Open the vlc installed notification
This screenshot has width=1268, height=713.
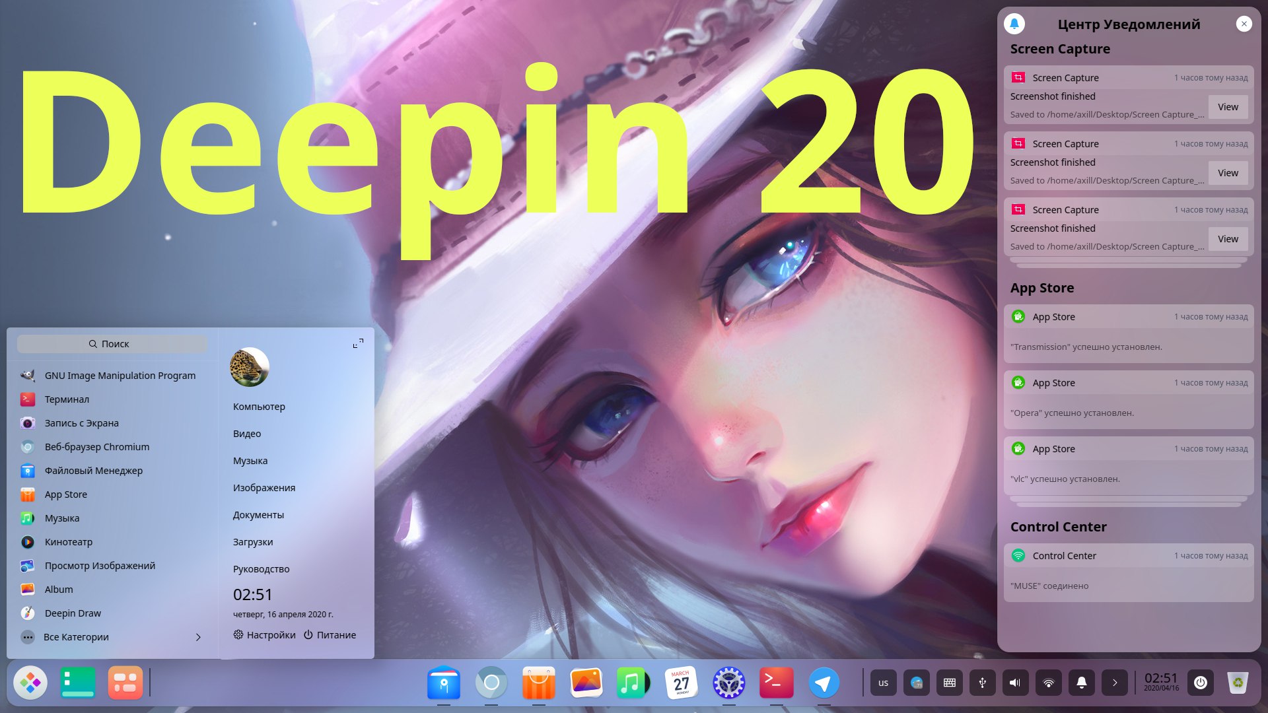tap(1129, 465)
